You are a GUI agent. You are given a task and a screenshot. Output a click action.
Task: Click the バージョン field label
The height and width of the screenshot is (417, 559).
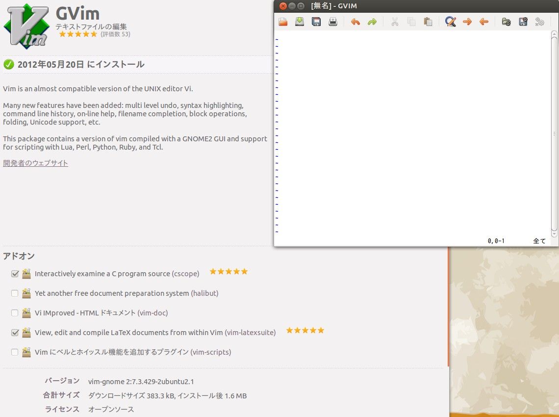pos(62,381)
